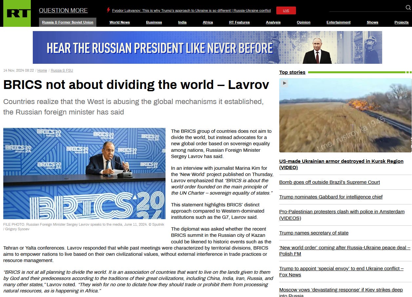The image size is (412, 297).
Task: Click the article subheadline about the West
Action: (133, 107)
